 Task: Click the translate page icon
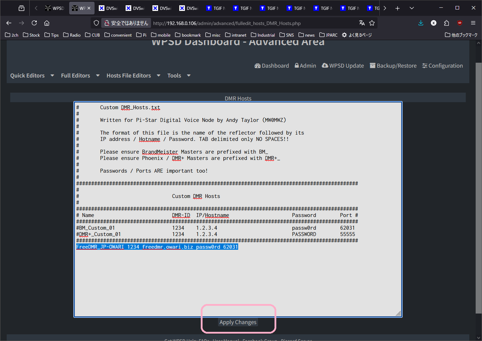pos(362,23)
